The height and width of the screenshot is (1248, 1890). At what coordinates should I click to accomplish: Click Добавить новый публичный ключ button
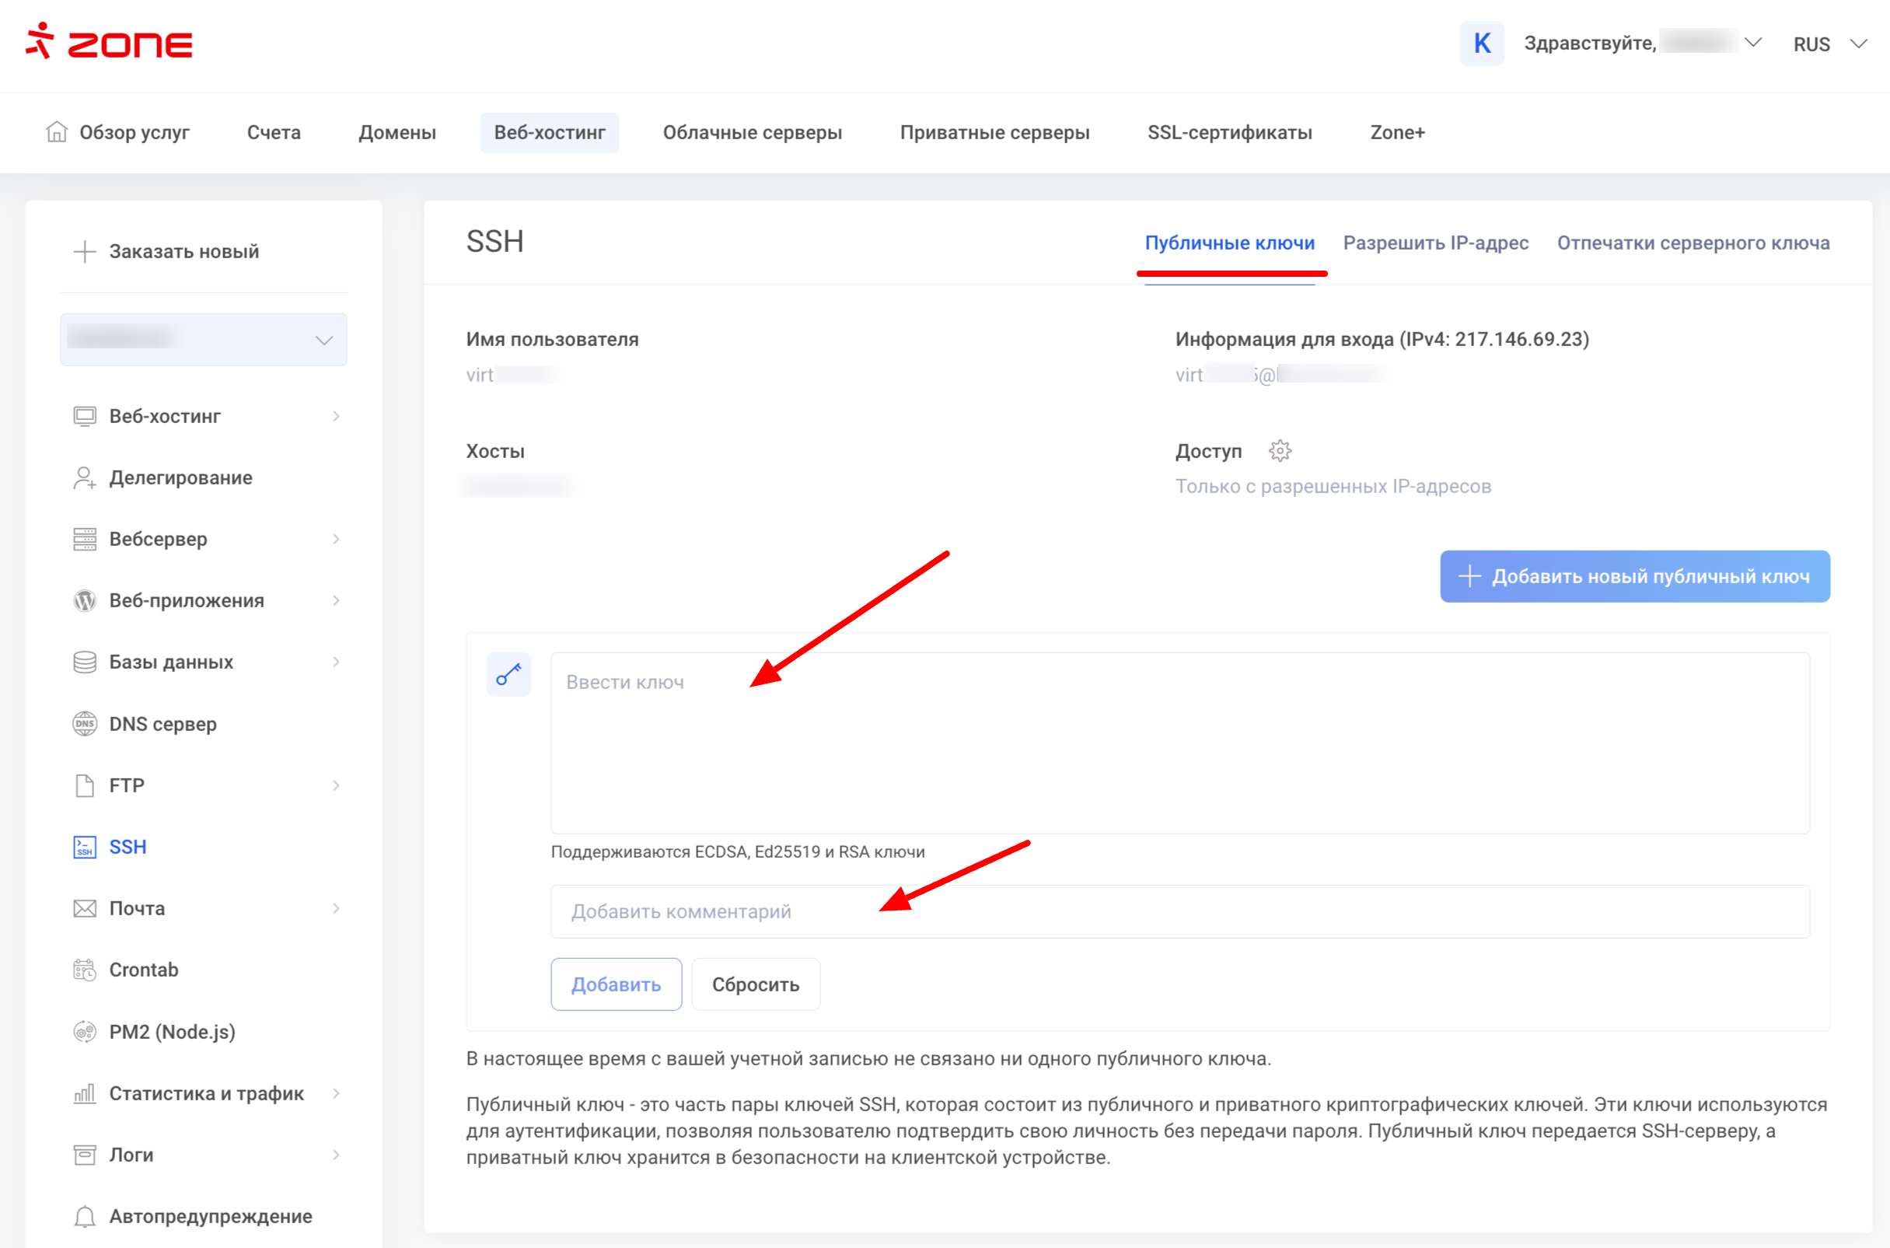[x=1634, y=576]
